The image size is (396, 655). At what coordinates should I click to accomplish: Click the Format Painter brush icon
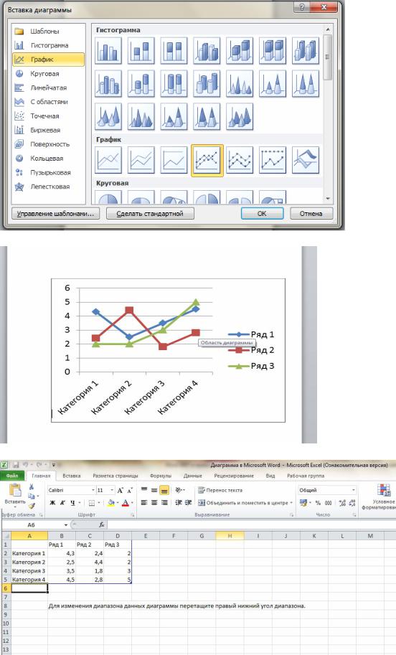32,506
